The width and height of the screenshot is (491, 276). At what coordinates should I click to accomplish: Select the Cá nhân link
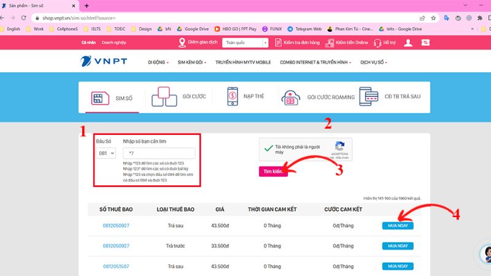tap(88, 42)
